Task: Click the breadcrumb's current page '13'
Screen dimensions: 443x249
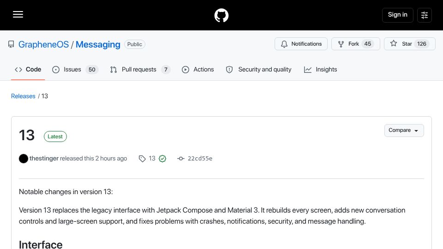Action: pos(45,96)
